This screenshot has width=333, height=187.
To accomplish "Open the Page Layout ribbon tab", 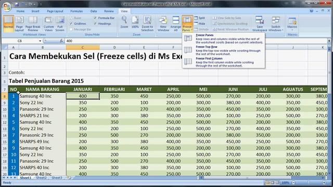I will [55, 11].
